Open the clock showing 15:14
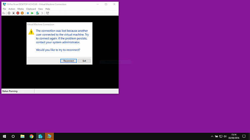 (x=234, y=136)
